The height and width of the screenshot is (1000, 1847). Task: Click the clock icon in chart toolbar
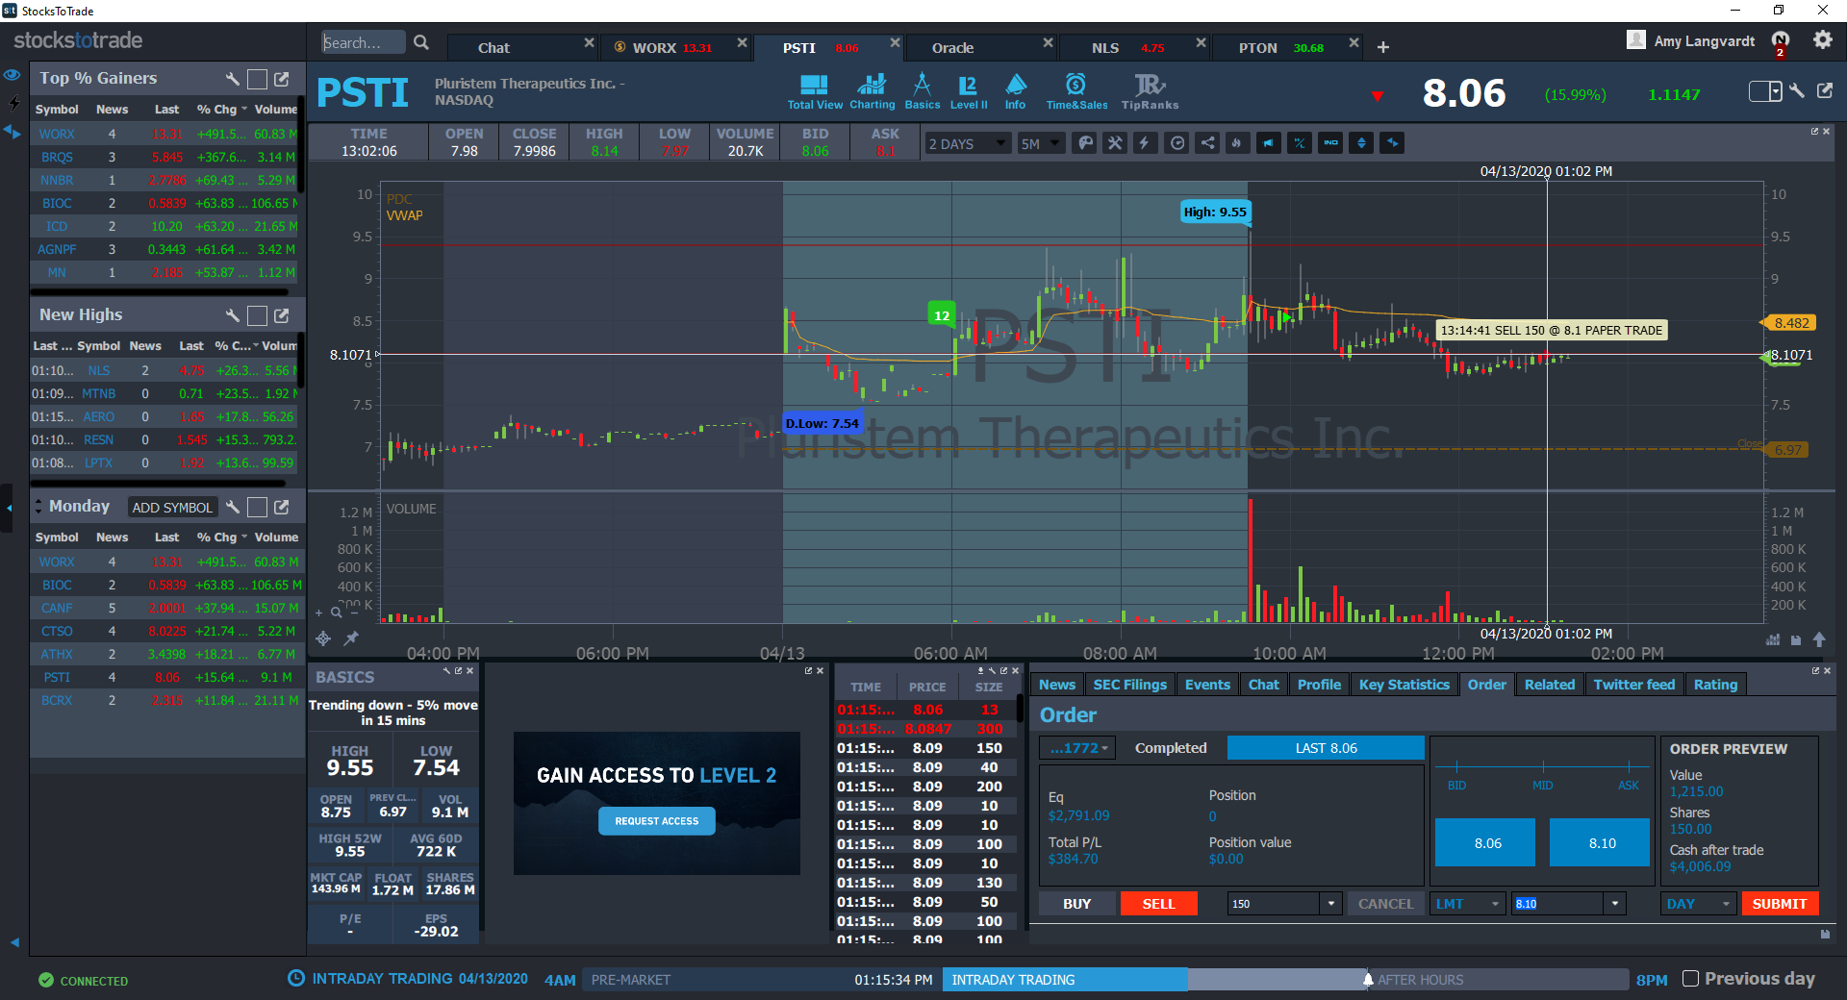pyautogui.click(x=1177, y=143)
